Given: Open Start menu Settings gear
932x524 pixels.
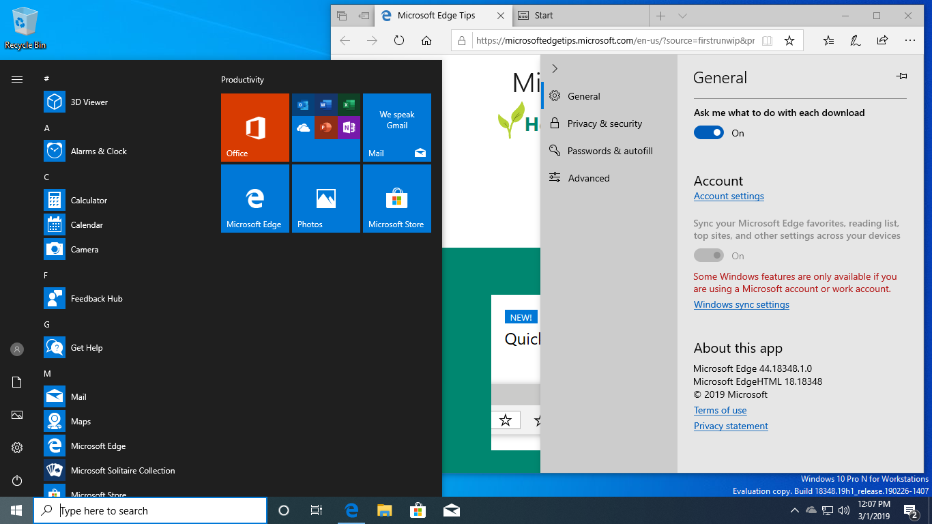Looking at the screenshot, I should pos(17,448).
